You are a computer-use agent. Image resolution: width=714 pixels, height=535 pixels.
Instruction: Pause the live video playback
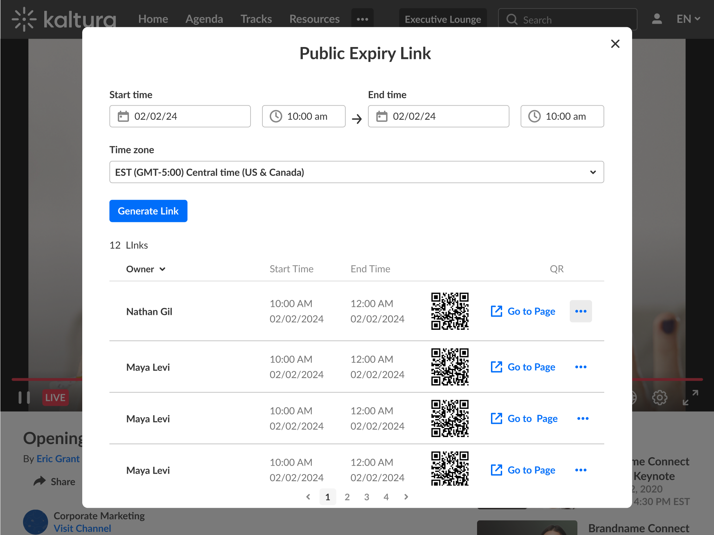click(x=24, y=397)
